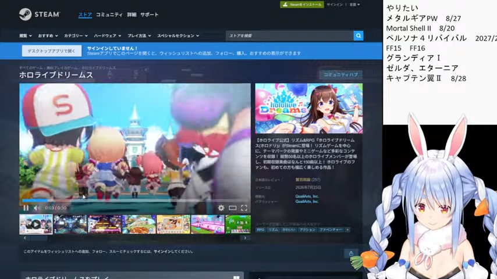This screenshot has width=497, height=279.
Task: Focus the ストアを検索 search field
Action: (289, 36)
